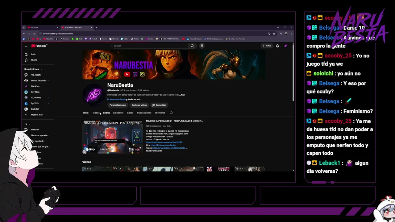Viewport: 395px width, 222px height.
Task: Switch to the Shorts channel tab
Action: (x=106, y=113)
